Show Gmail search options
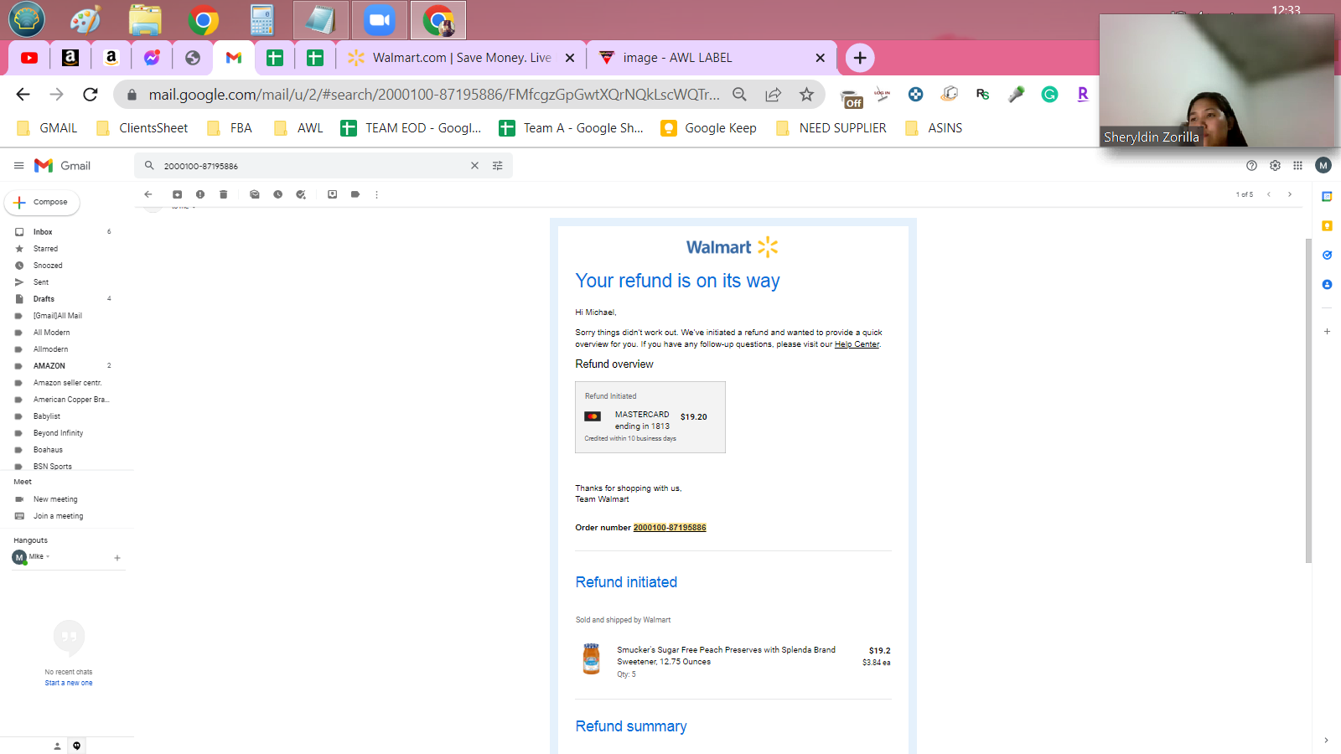1341x754 pixels. (498, 166)
